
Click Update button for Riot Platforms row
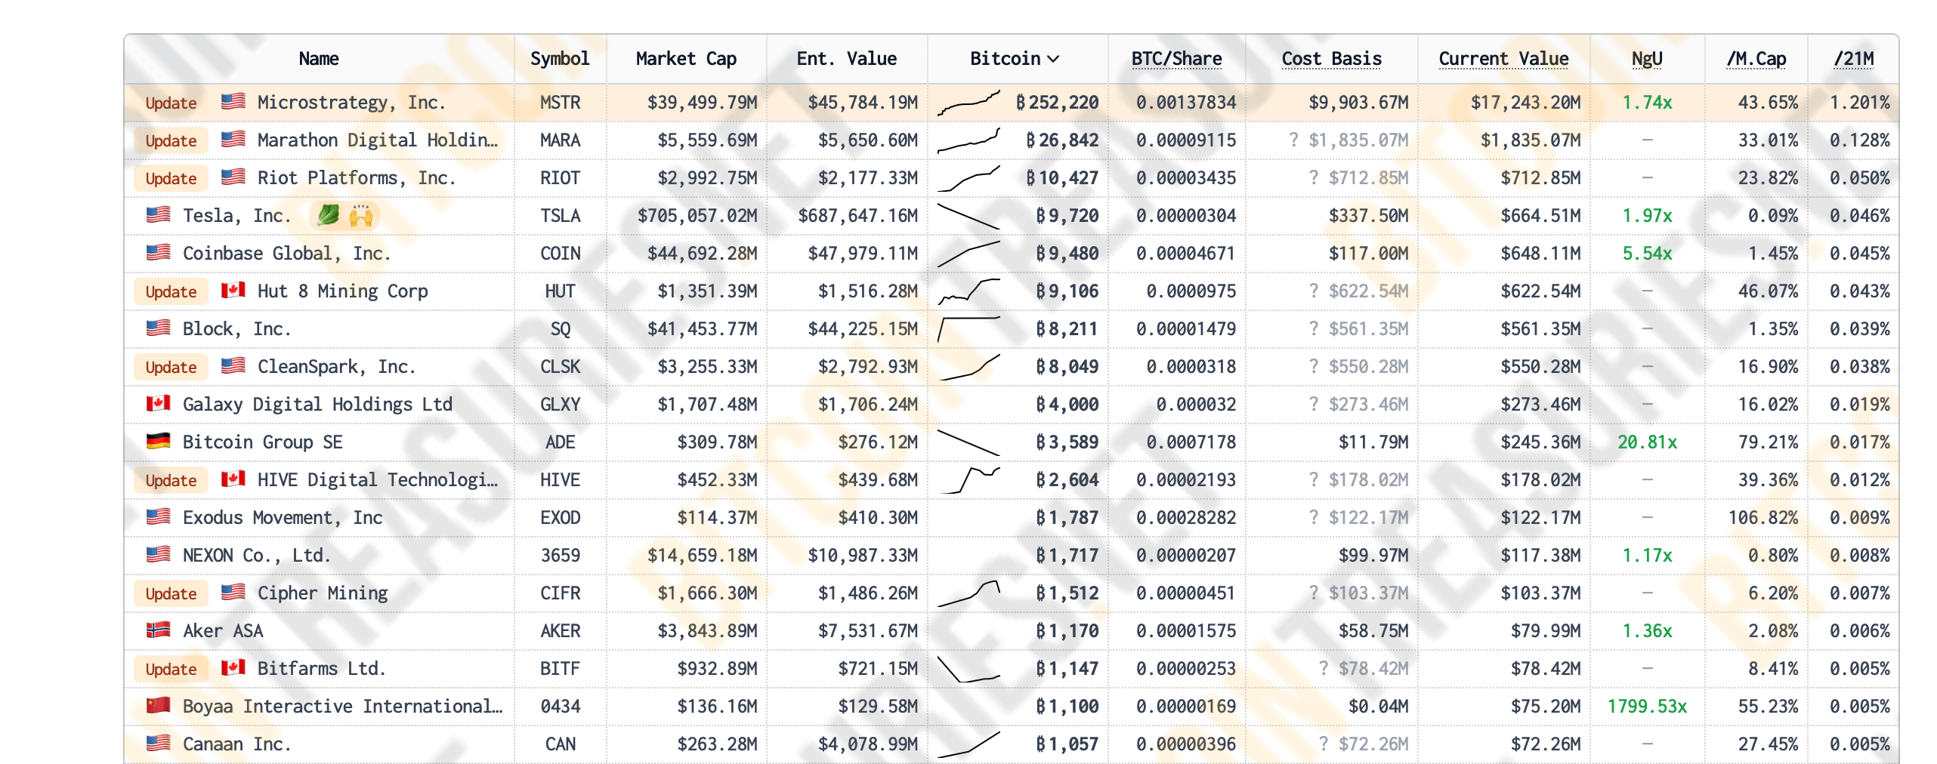coord(171,178)
